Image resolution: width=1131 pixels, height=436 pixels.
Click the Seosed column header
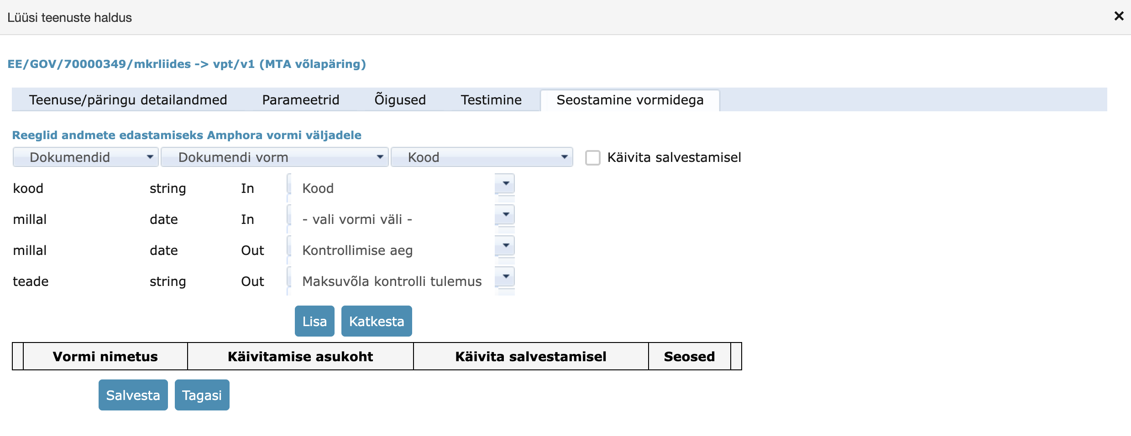(689, 356)
